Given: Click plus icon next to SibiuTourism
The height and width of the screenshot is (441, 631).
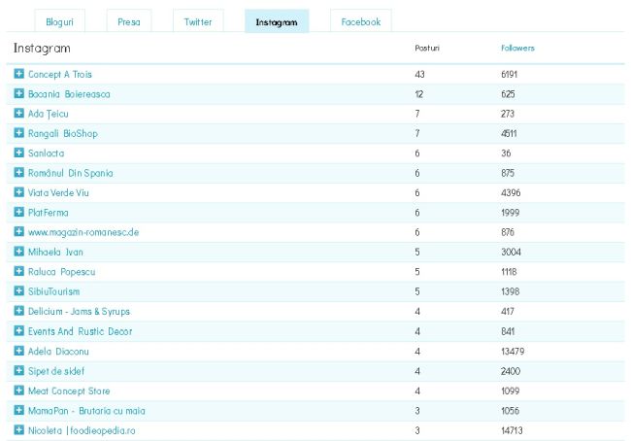Looking at the screenshot, I should [x=18, y=291].
